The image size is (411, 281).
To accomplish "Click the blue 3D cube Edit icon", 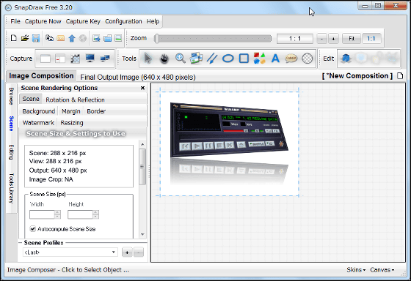I will (346, 58).
